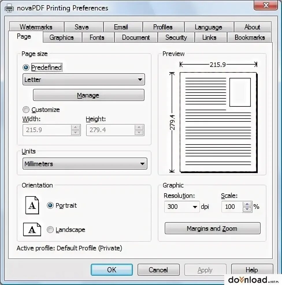Switch to the Language tab
The height and width of the screenshot is (285, 282).
coord(209,27)
